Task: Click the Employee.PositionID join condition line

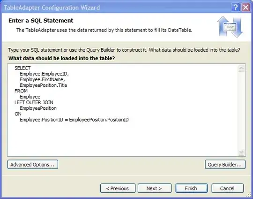Action: 74,120
